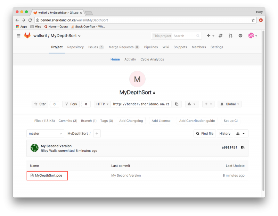
Task: Open the MyDepthSort.pde file
Action: pyautogui.click(x=48, y=176)
